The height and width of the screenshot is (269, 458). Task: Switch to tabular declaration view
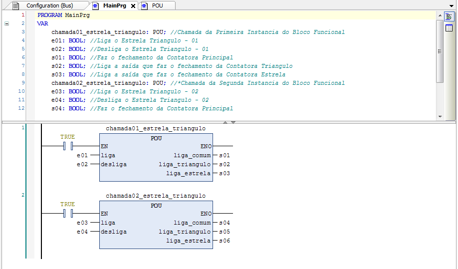tap(449, 28)
